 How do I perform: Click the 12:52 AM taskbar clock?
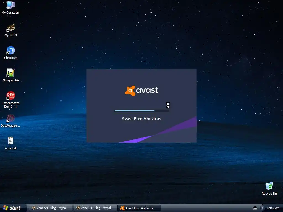coord(273,208)
